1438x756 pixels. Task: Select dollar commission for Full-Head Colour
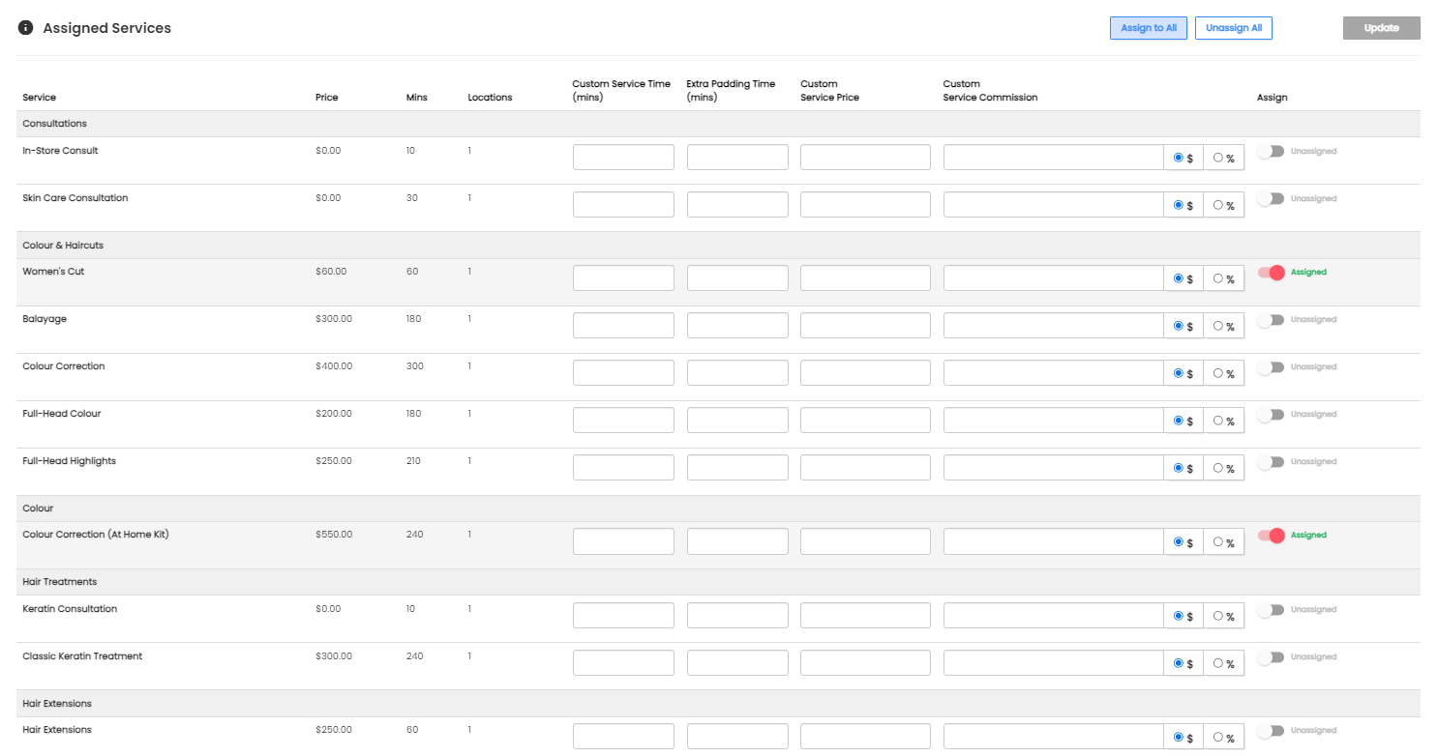1178,421
